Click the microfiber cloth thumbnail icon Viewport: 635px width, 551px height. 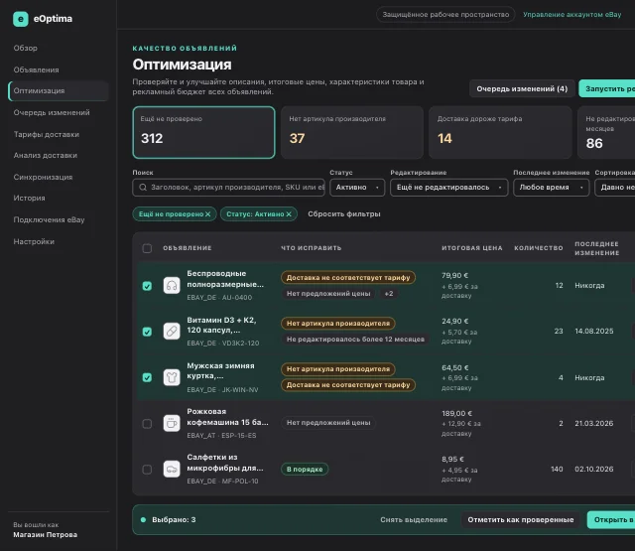coord(172,470)
